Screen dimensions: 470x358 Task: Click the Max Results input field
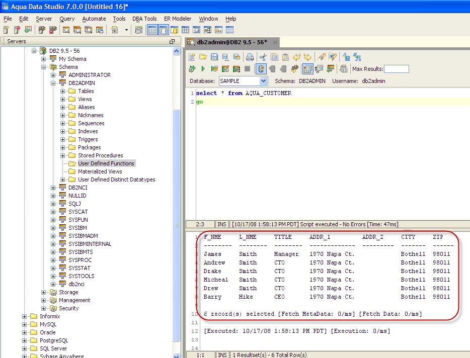click(396, 69)
